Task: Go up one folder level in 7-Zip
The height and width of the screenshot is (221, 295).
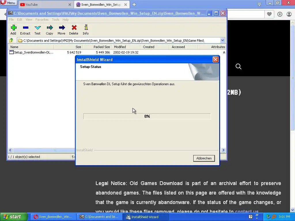Action: 11,40
